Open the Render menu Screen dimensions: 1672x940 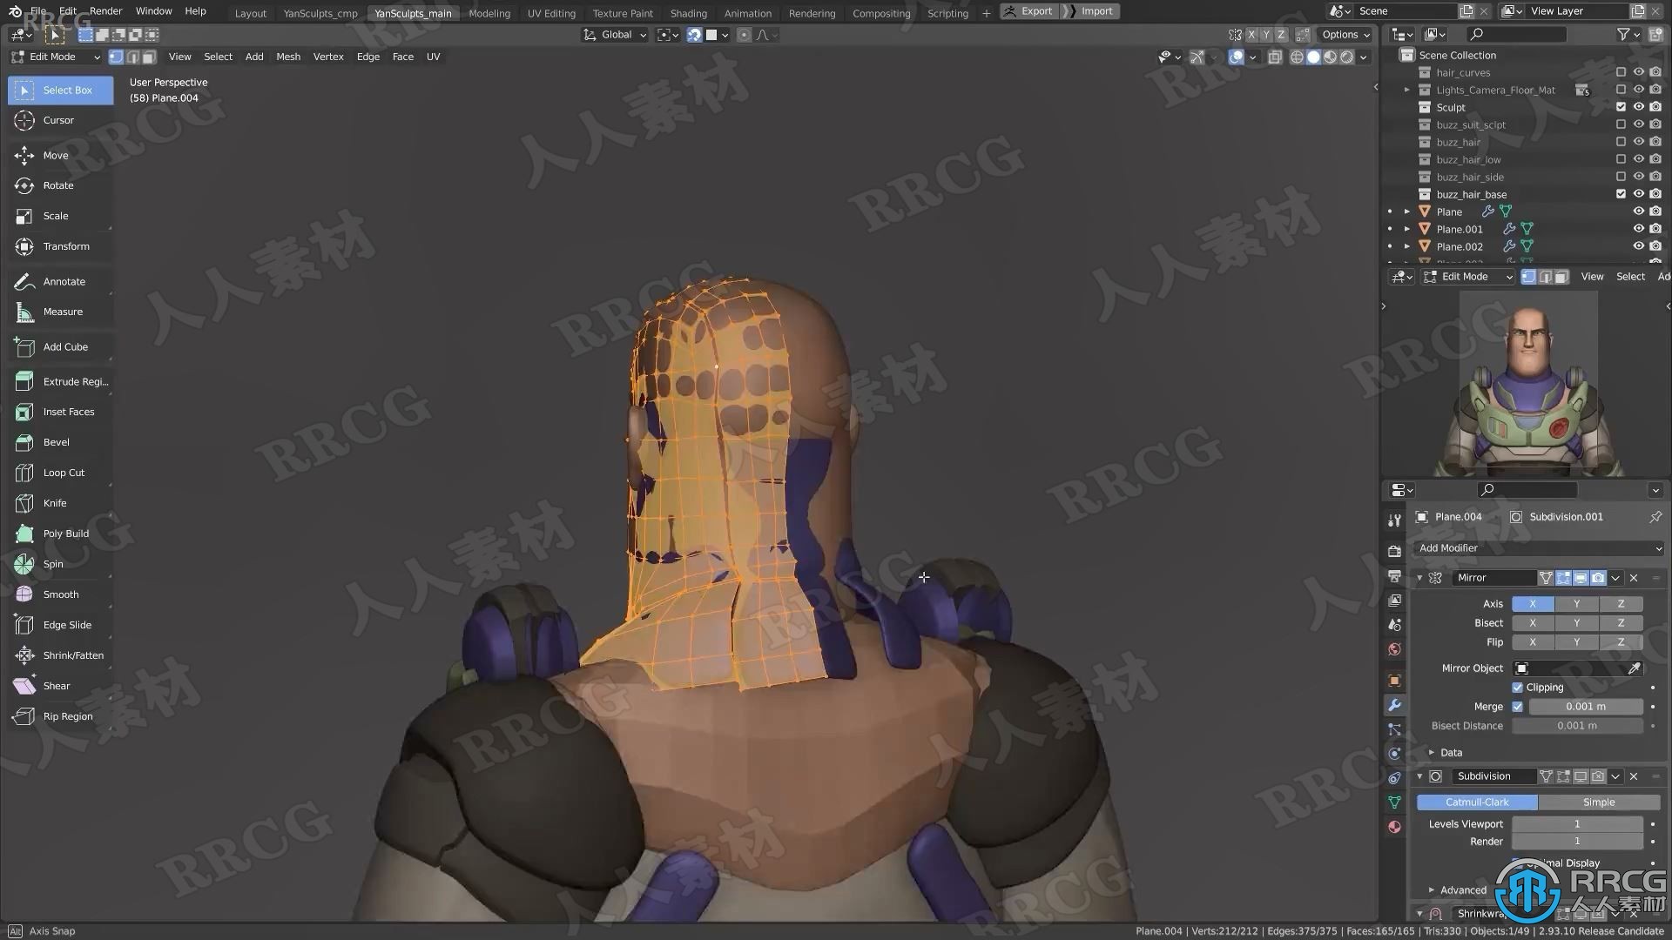click(x=105, y=11)
